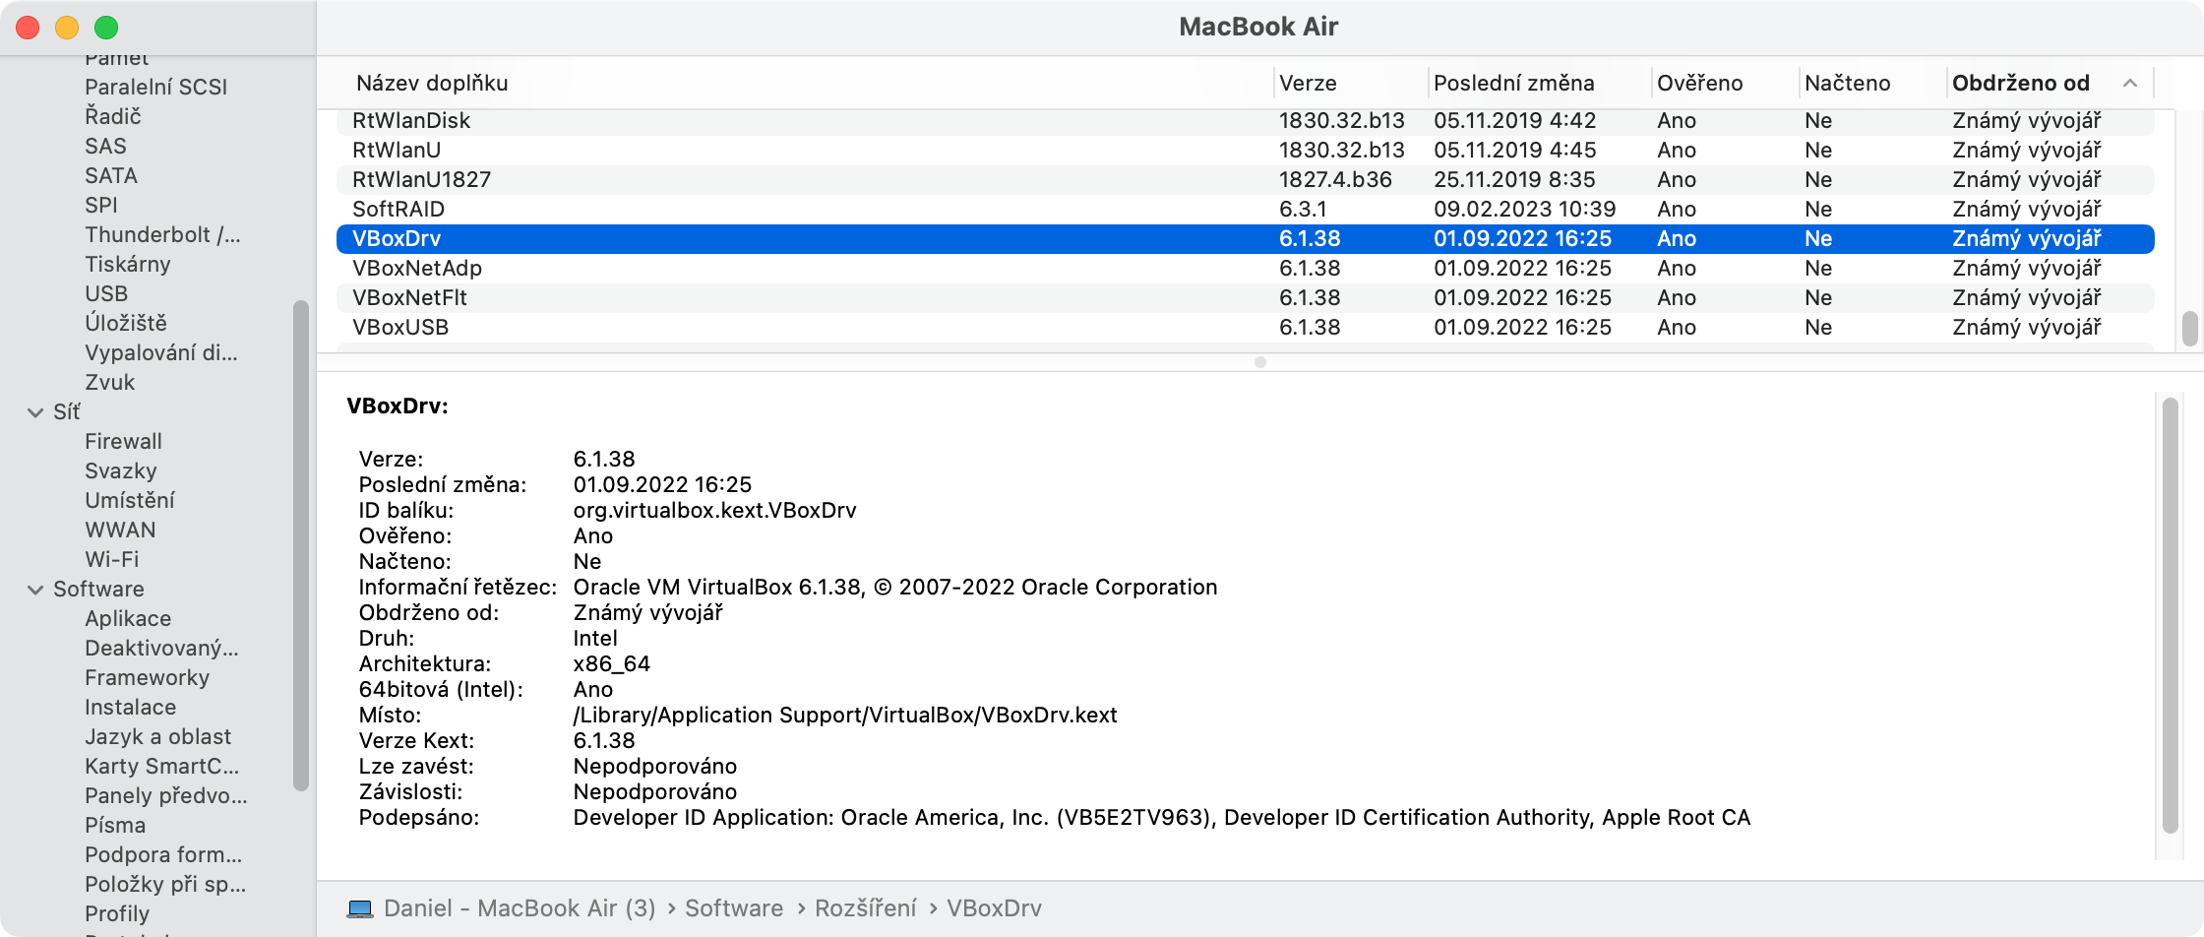Click the sort arrow in Obdrženo od header
This screenshot has height=937, width=2204.
[x=2130, y=84]
